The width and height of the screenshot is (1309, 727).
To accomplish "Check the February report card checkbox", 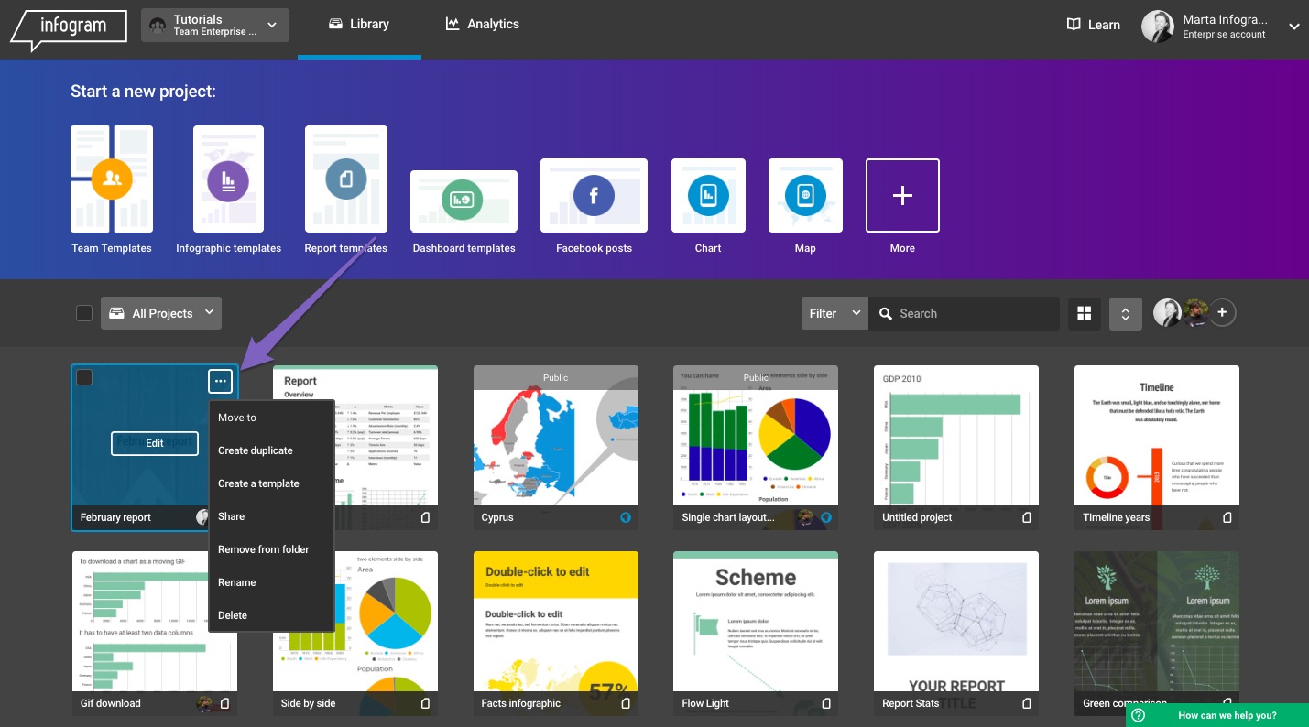I will [84, 377].
